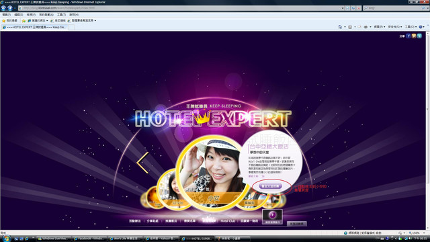Click the Hotel Club navigation link
The height and width of the screenshot is (242, 430).
point(228,221)
